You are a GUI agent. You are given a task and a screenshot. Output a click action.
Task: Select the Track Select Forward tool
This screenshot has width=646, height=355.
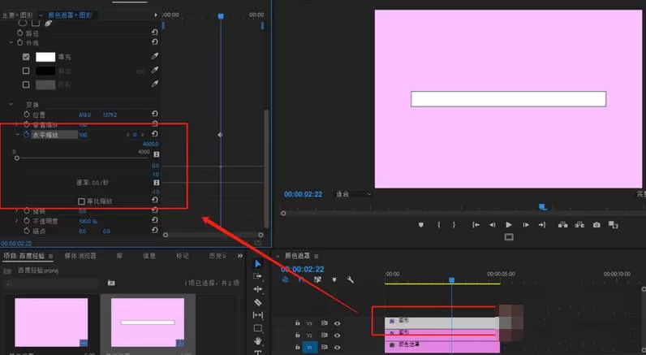tap(258, 277)
